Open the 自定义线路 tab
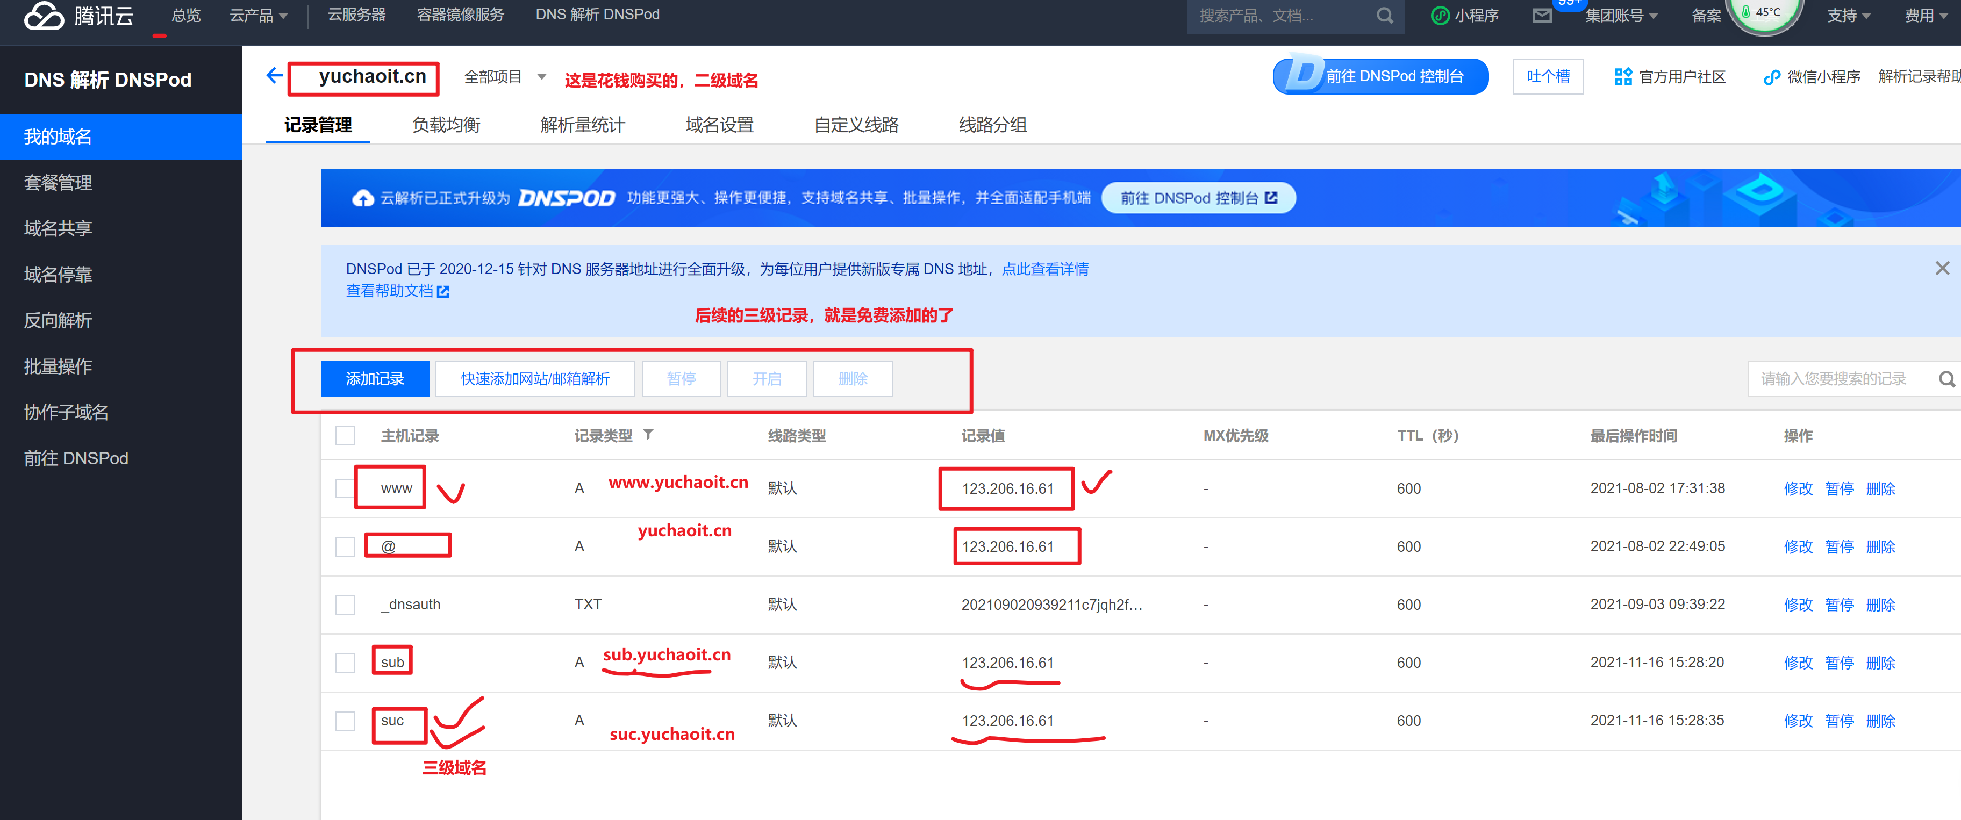Screen dimensions: 1961x820 pyautogui.click(x=856, y=125)
